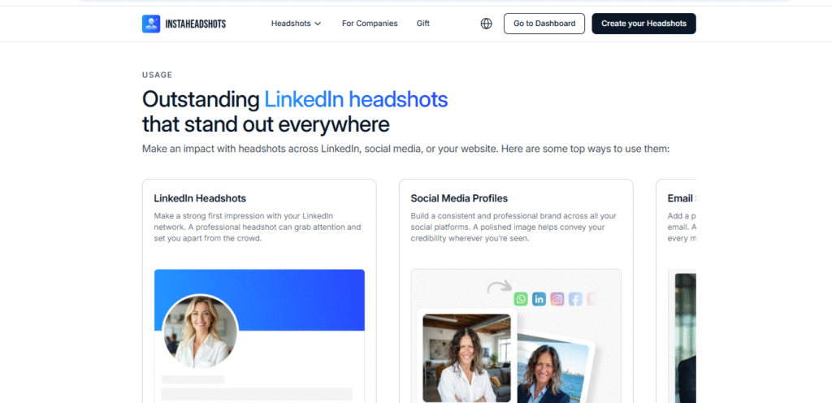832x403 pixels.
Task: Click the LinkedIn icon in Social Media card
Action: point(539,299)
